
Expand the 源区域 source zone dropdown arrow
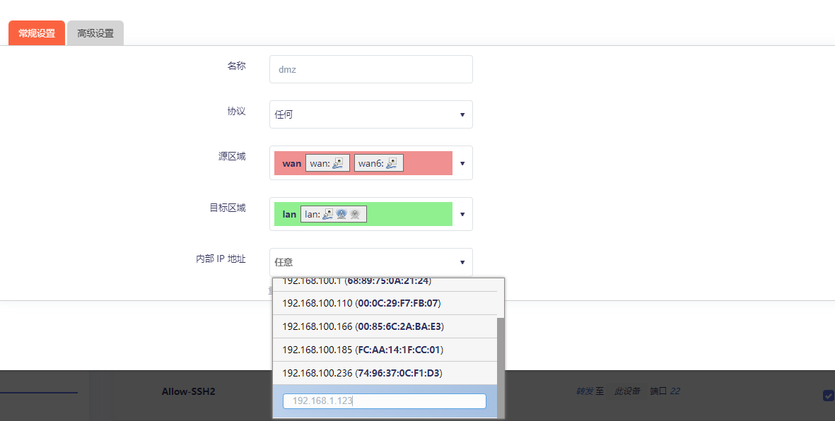tap(462, 163)
